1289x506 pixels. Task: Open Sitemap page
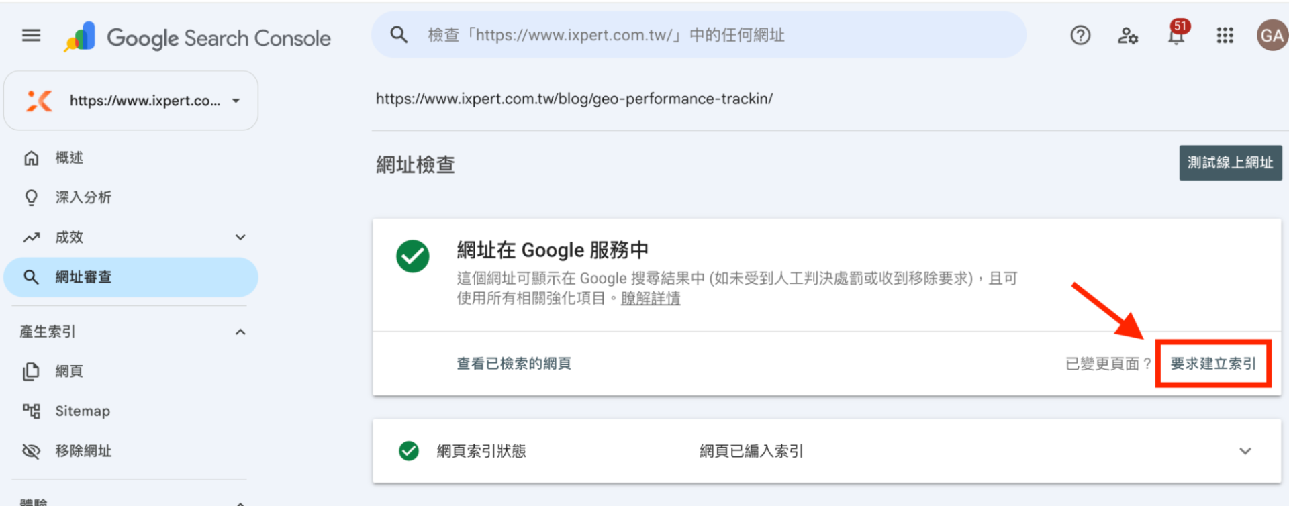83,411
